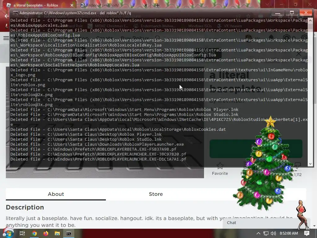This screenshot has height=238, width=317.
Task: Click the Command Prompt taskbar icon
Action: pos(69,234)
